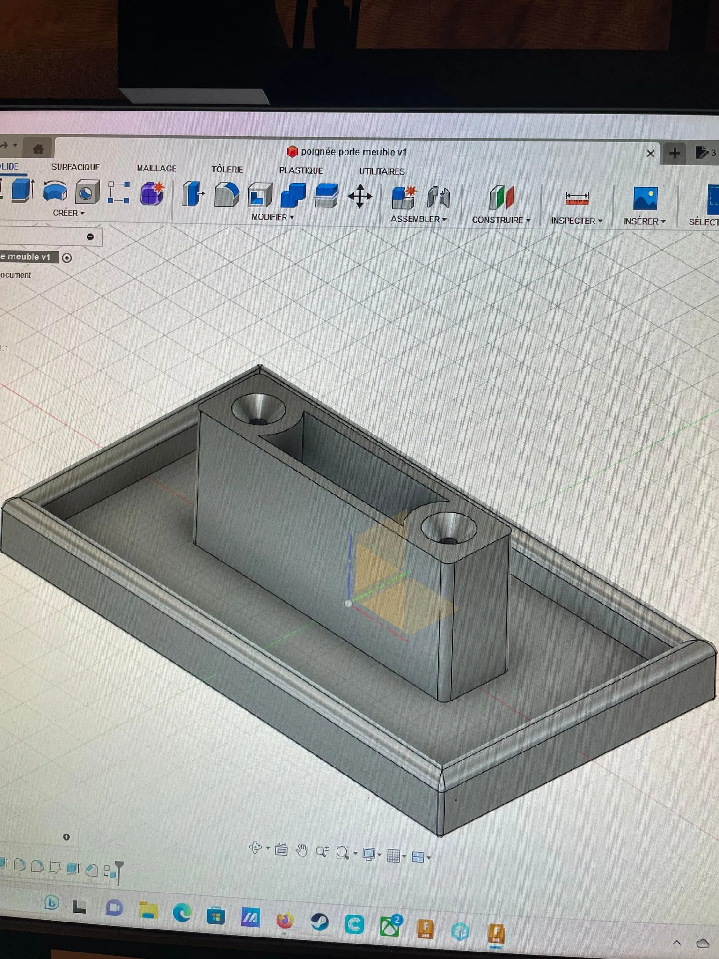Open the purple Create Form tool
Viewport: 719px width, 959px height.
tap(152, 193)
